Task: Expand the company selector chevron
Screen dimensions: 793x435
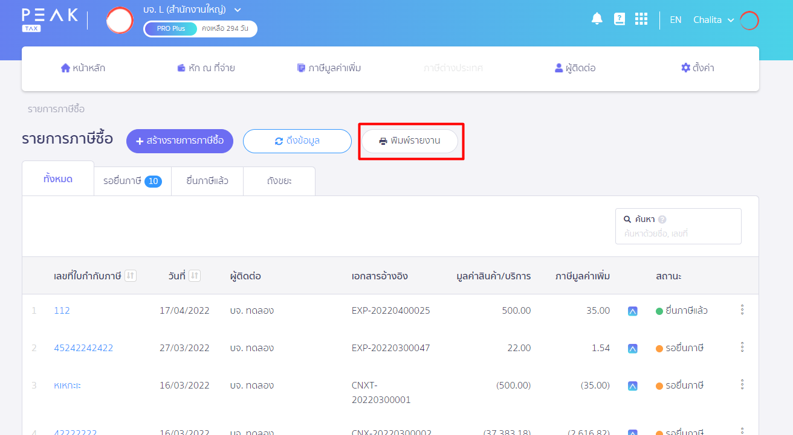Action: coord(238,10)
